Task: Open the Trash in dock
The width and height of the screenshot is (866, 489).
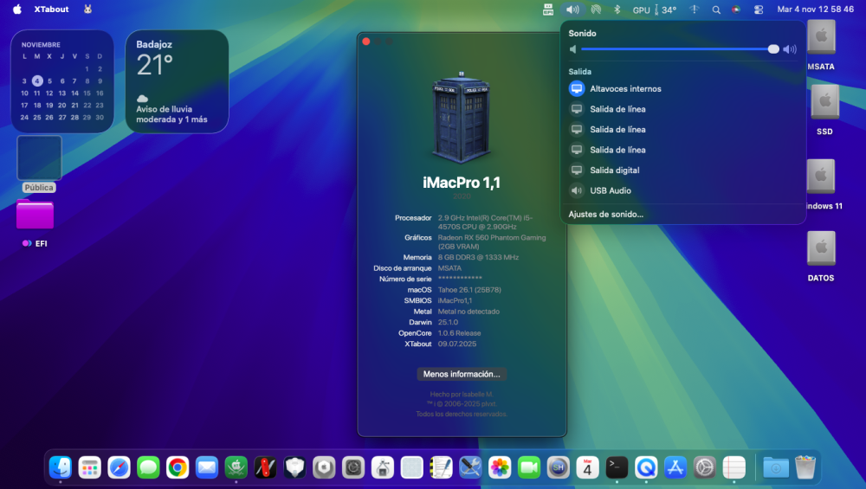Action: point(805,467)
